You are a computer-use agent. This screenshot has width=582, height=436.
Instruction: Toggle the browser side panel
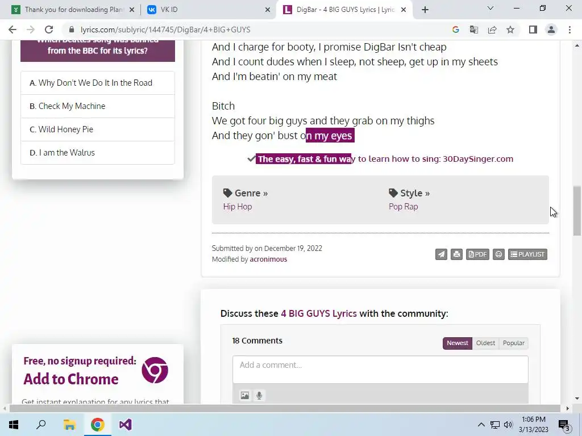point(533,30)
